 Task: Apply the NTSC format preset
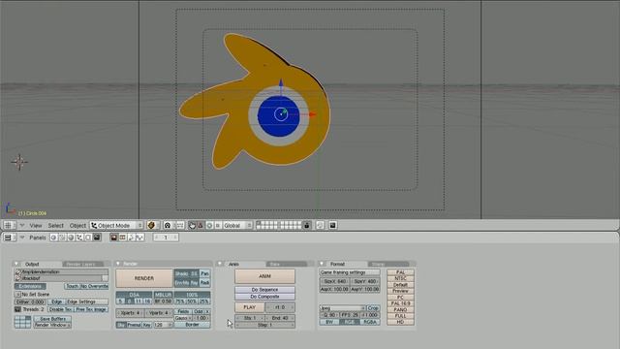pos(400,278)
